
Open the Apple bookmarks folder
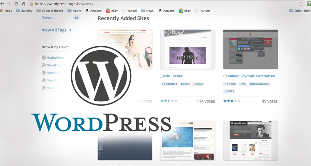tap(74, 11)
